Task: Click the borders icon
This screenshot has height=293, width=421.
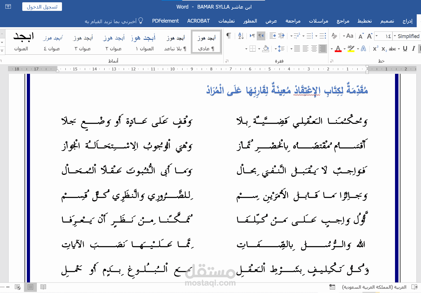Action: [252, 49]
